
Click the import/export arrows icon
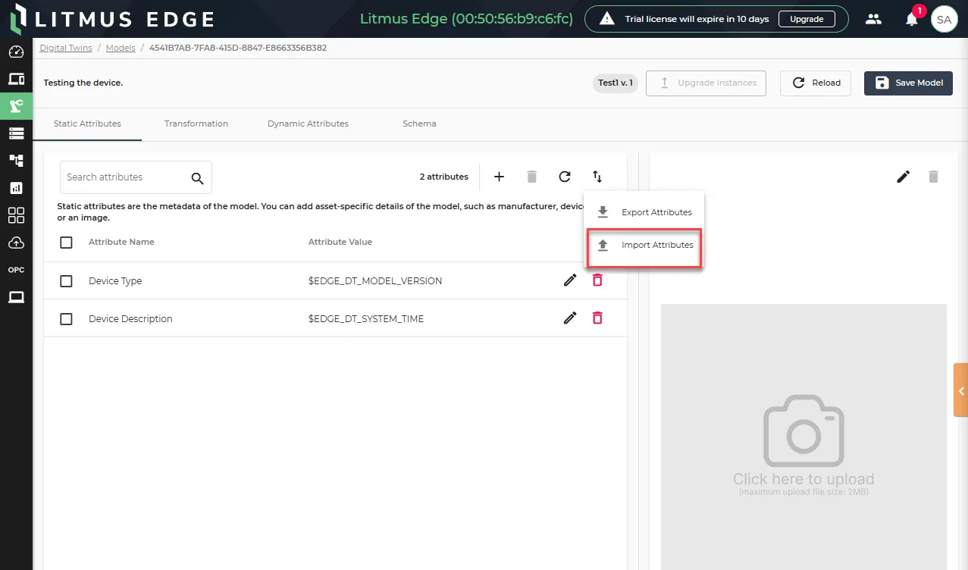pos(597,177)
